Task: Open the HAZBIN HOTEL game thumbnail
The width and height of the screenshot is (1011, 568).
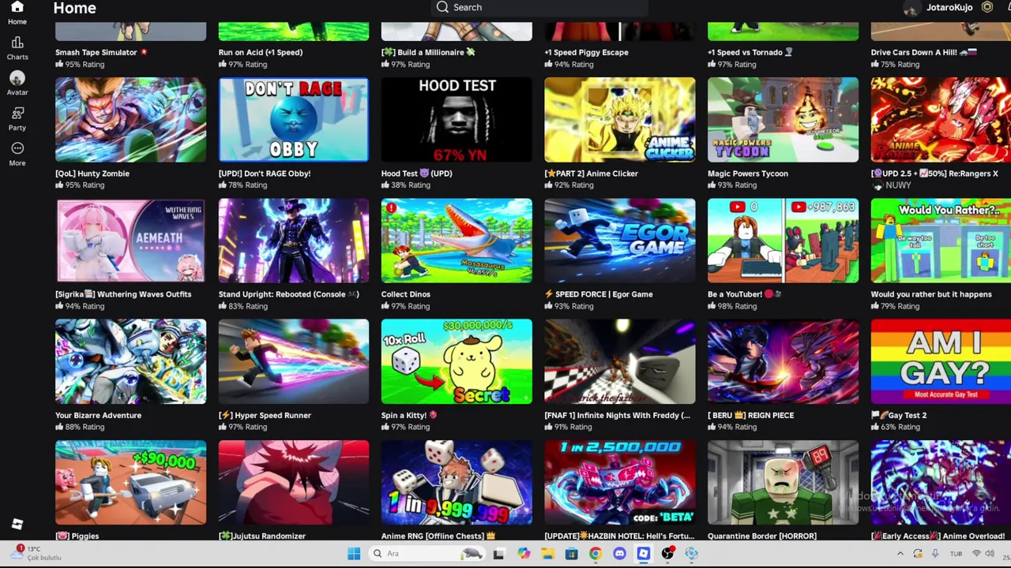Action: tap(620, 483)
